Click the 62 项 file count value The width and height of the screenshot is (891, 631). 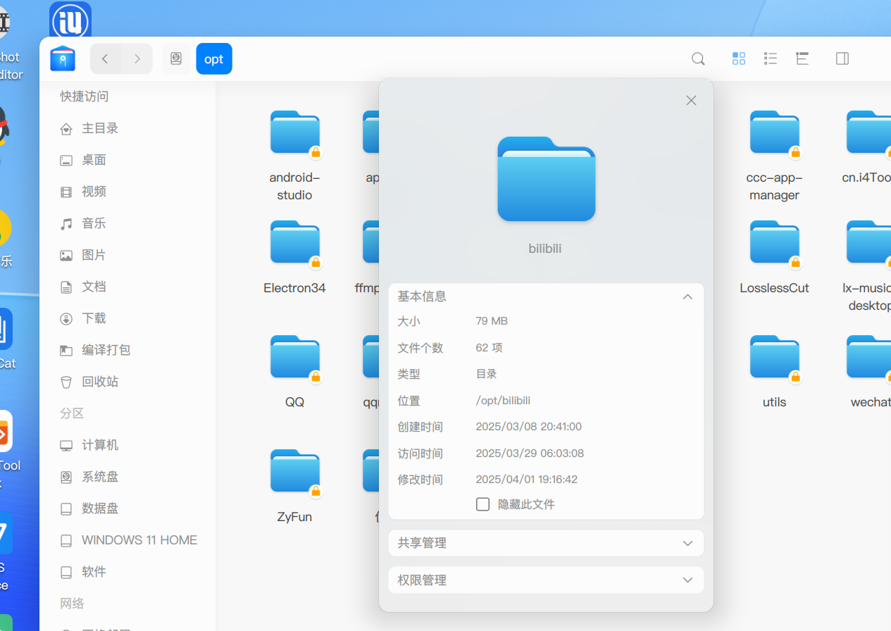pyautogui.click(x=489, y=347)
